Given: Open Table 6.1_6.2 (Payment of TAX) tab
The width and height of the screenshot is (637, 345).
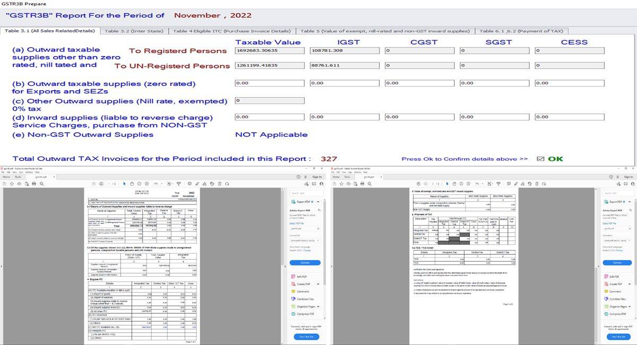Looking at the screenshot, I should (x=521, y=31).
